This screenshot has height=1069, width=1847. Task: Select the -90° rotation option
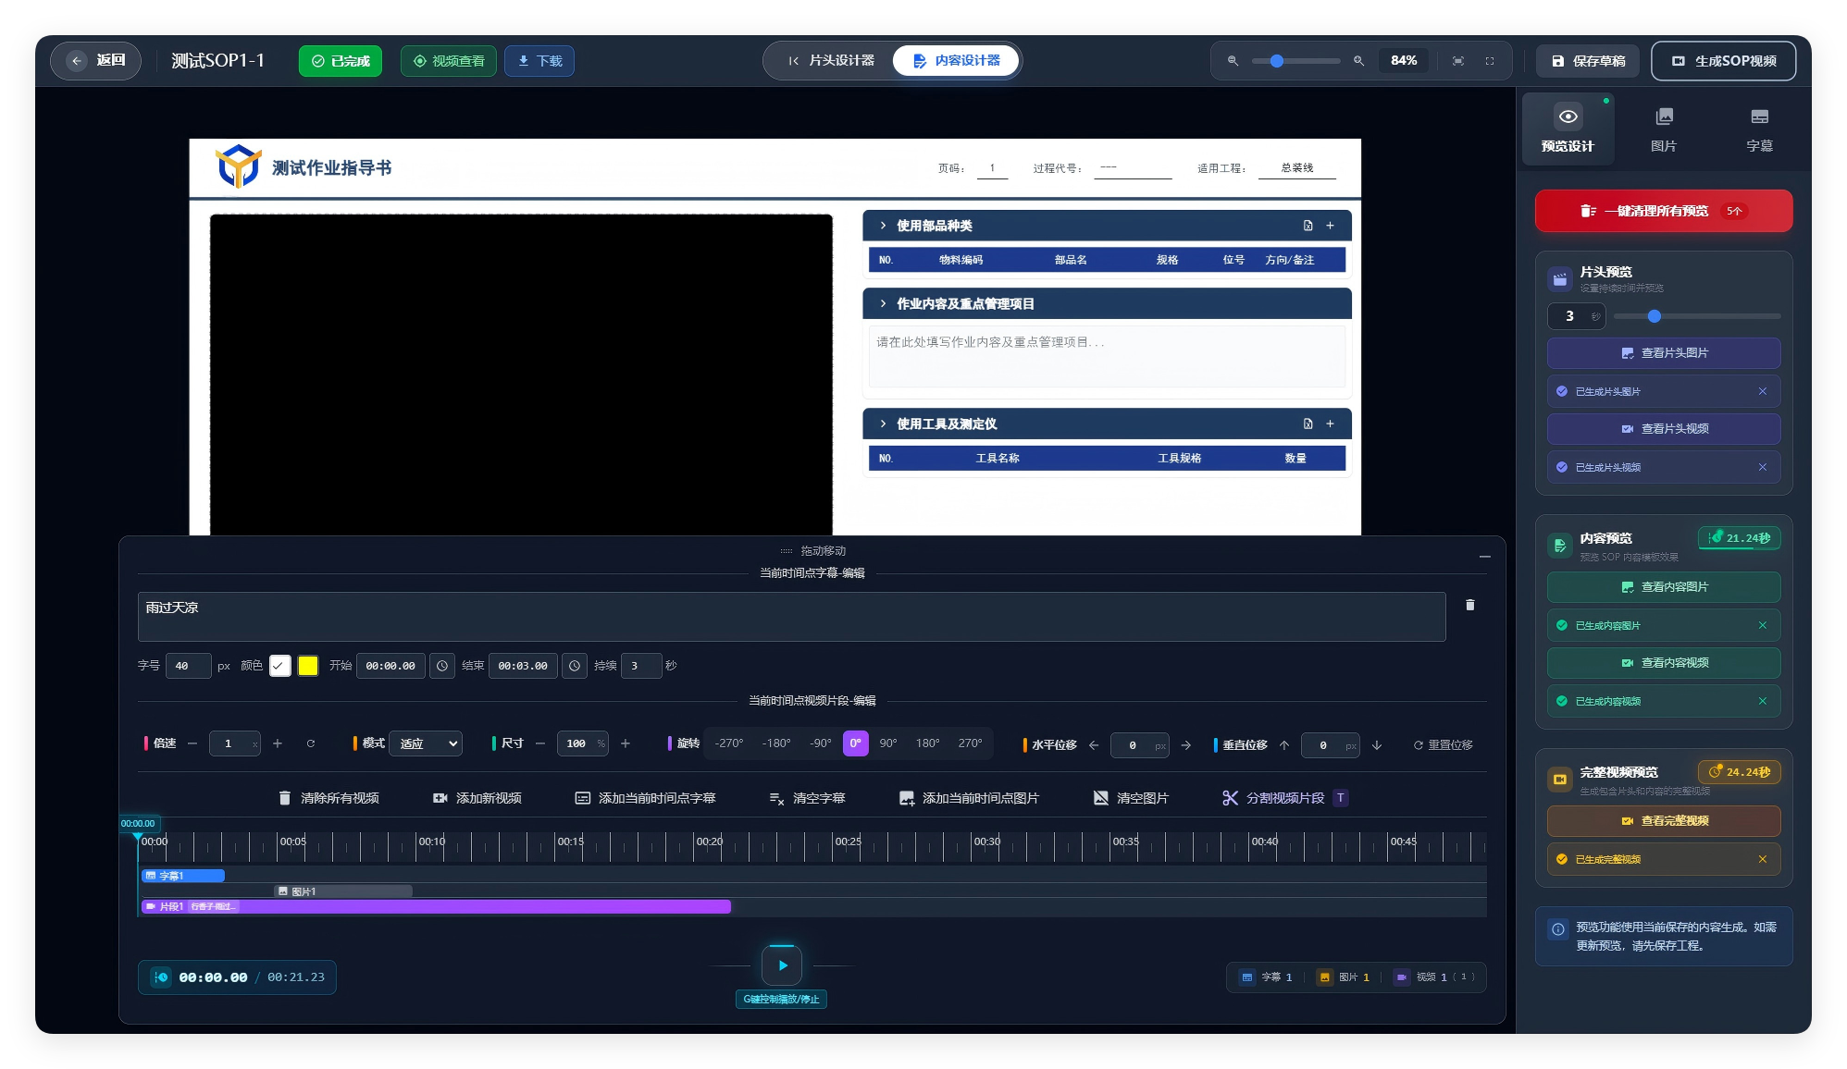pyautogui.click(x=821, y=743)
